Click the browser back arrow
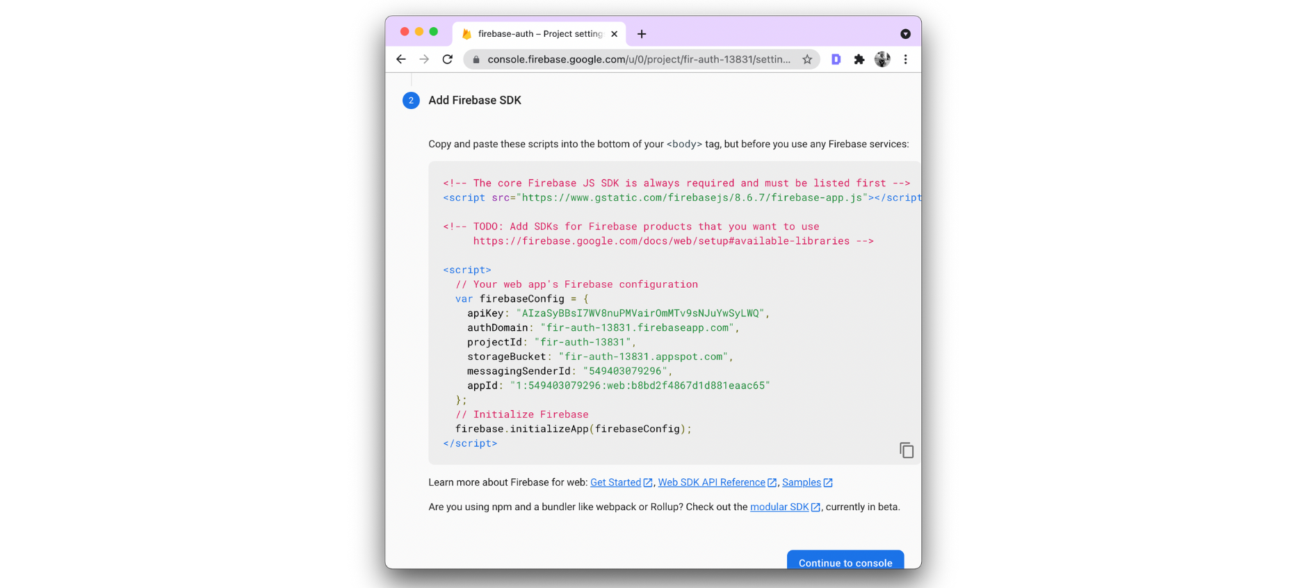This screenshot has width=1307, height=588. (401, 60)
